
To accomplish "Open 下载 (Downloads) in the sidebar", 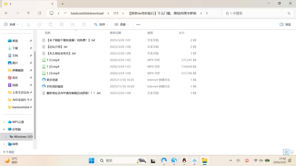I will pos(15,48).
